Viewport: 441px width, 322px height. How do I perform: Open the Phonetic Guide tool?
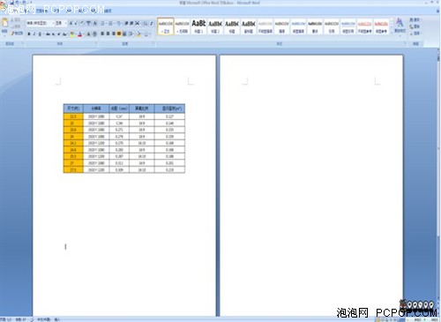(88, 23)
